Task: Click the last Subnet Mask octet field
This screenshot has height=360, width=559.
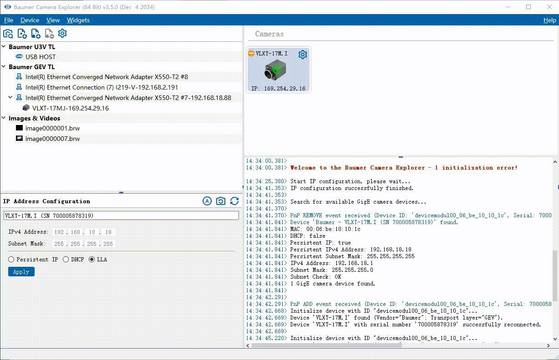Action: (108, 244)
